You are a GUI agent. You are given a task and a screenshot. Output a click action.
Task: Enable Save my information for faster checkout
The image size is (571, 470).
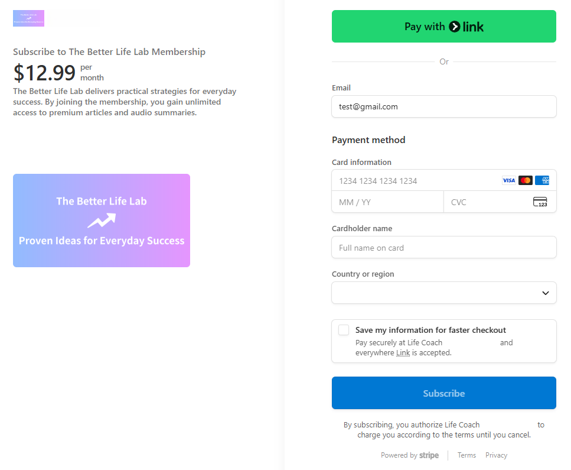pos(344,330)
